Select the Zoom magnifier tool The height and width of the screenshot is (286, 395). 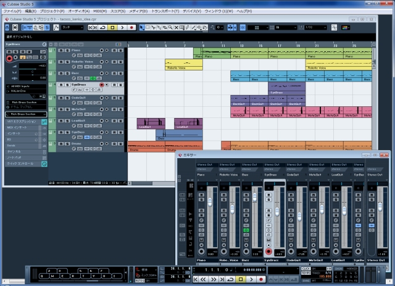tap(170, 28)
